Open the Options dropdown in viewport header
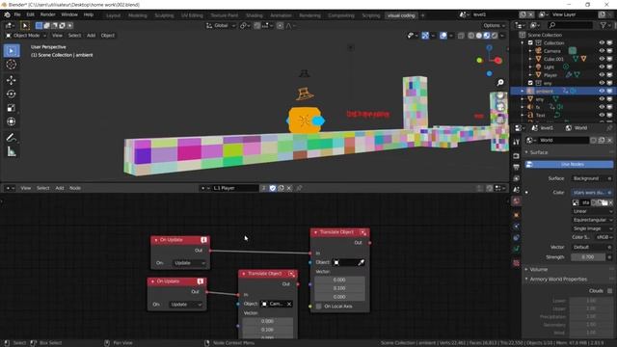 coord(495,26)
